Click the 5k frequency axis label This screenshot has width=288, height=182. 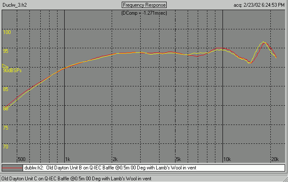[x=178, y=159]
